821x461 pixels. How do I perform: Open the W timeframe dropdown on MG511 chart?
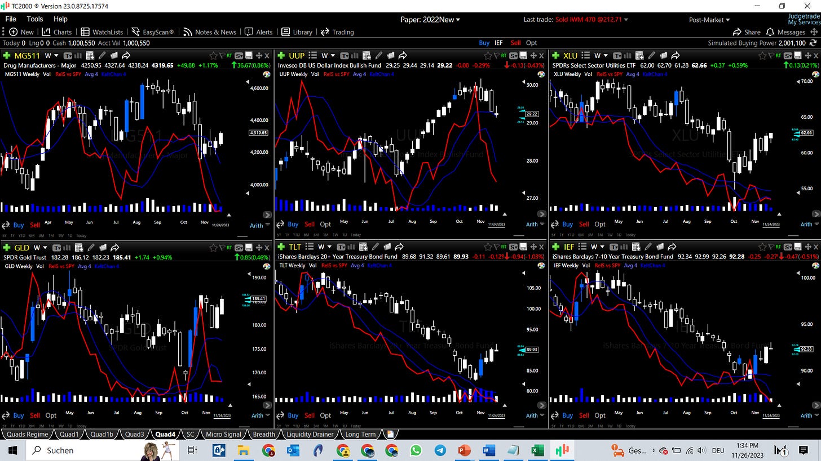pos(52,56)
